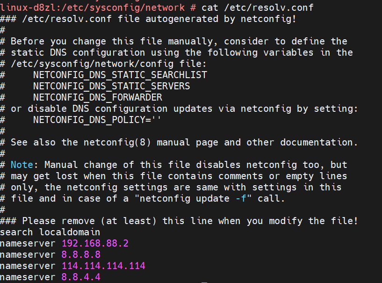Click the NETCONFIG_DNS_STATIC_SERVERS variable name
The image size is (382, 283).
coord(111,86)
